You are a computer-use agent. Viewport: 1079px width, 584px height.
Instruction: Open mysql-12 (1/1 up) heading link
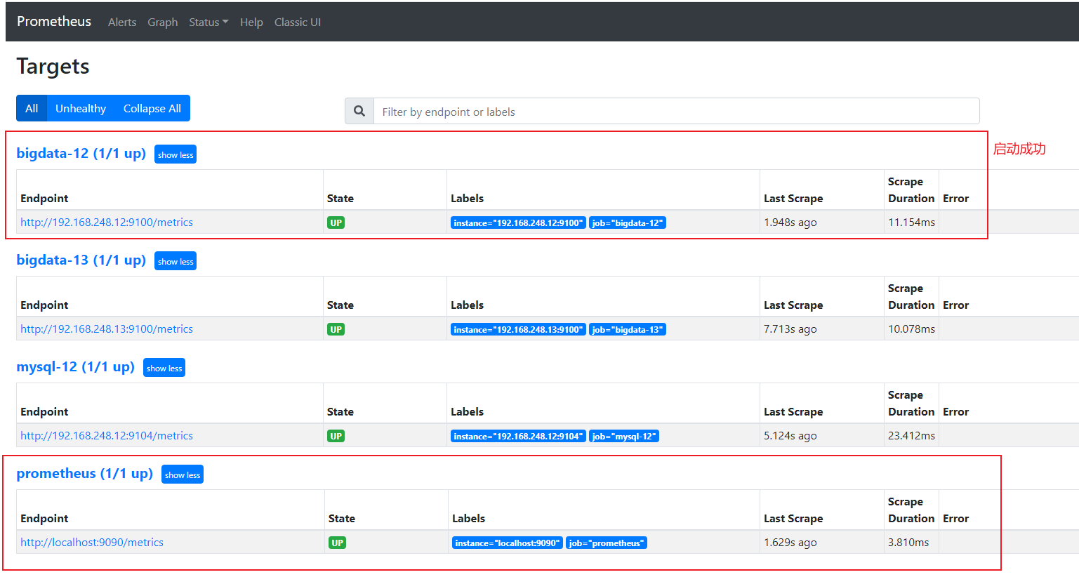coord(76,366)
